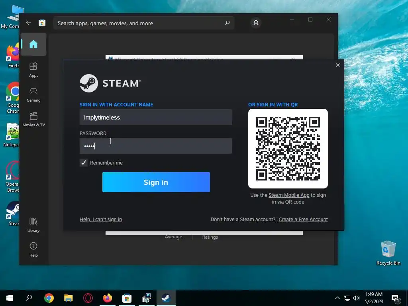The width and height of the screenshot is (408, 306).
Task: Open network status in system tray
Action: tap(347, 298)
